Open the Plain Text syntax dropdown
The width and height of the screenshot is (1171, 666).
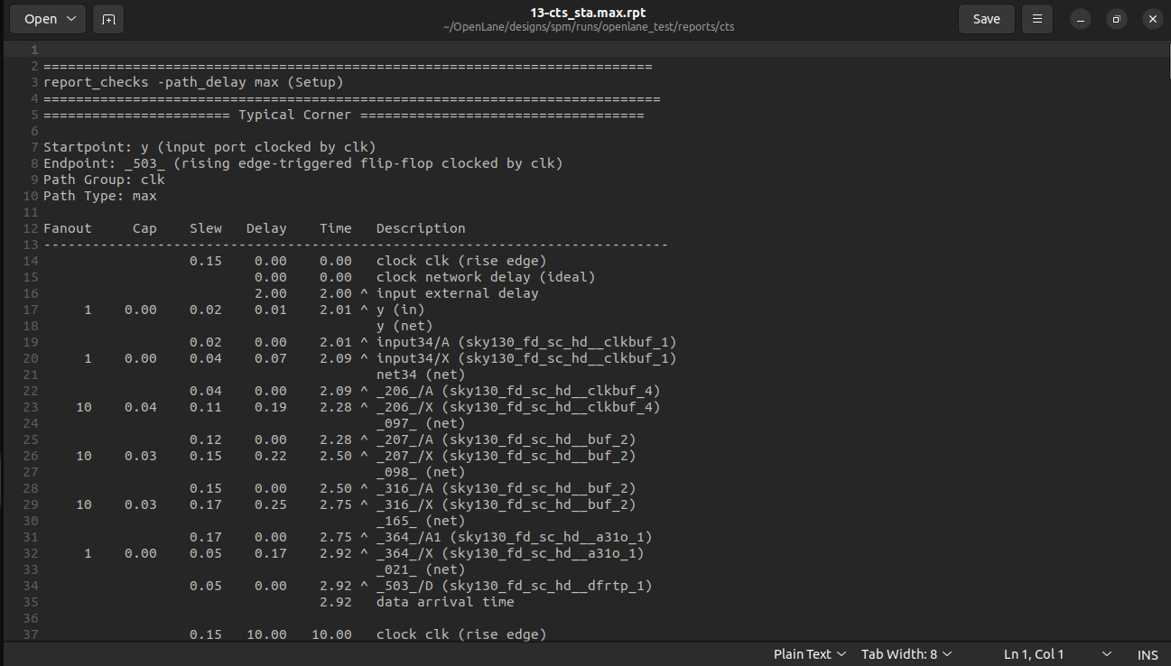point(809,653)
